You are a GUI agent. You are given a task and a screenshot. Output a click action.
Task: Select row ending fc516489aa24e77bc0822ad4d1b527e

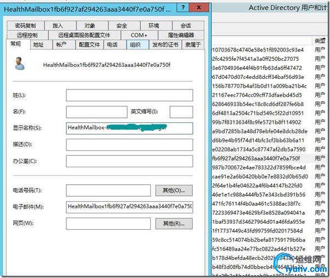point(269,249)
